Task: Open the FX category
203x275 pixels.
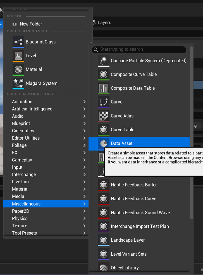Action: (x=46, y=152)
